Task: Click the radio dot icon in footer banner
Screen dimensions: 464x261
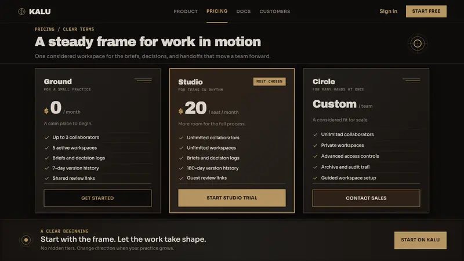Action: [x=26, y=240]
